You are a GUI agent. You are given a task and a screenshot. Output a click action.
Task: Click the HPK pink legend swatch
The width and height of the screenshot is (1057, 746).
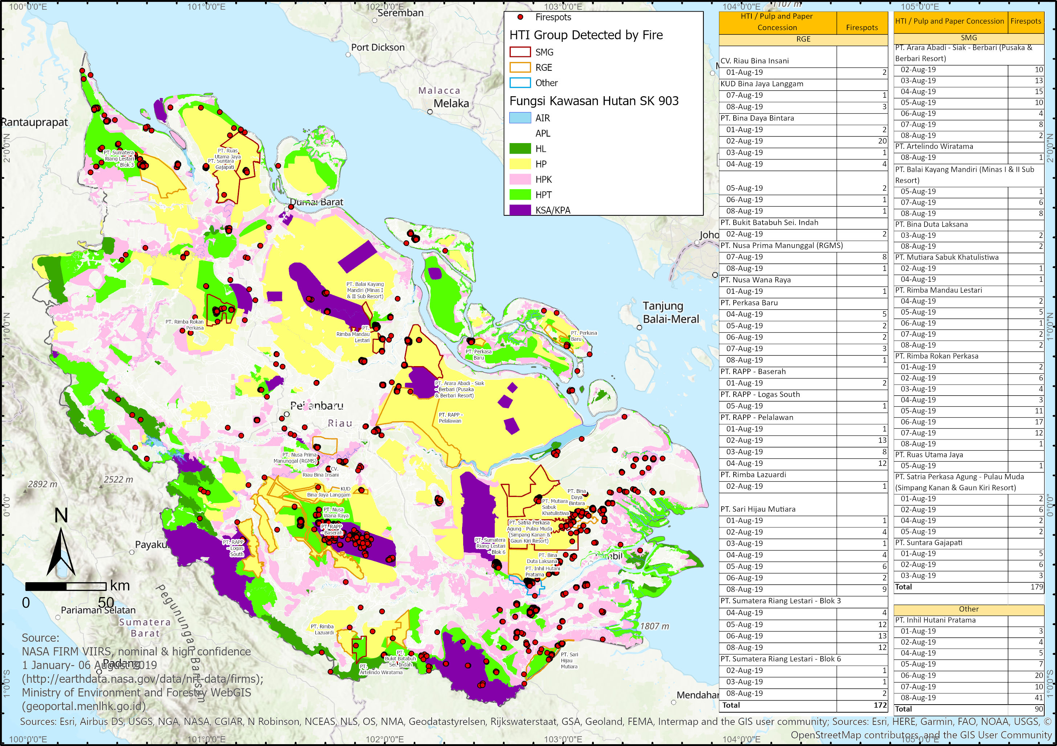(x=520, y=179)
